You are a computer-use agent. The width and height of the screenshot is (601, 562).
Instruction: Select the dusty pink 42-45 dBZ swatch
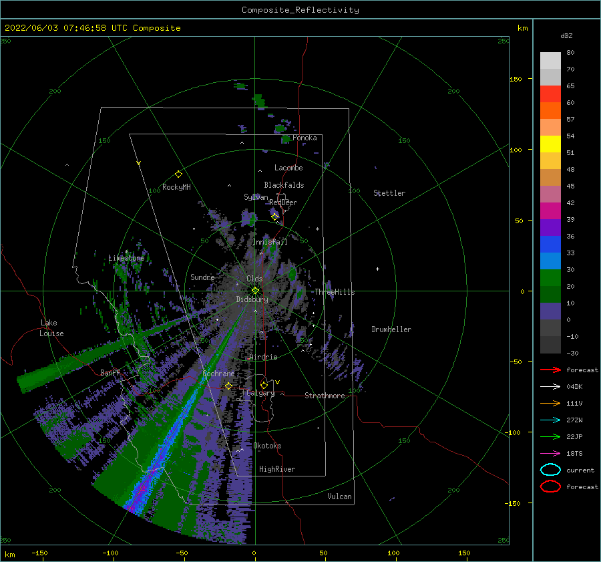(x=550, y=194)
